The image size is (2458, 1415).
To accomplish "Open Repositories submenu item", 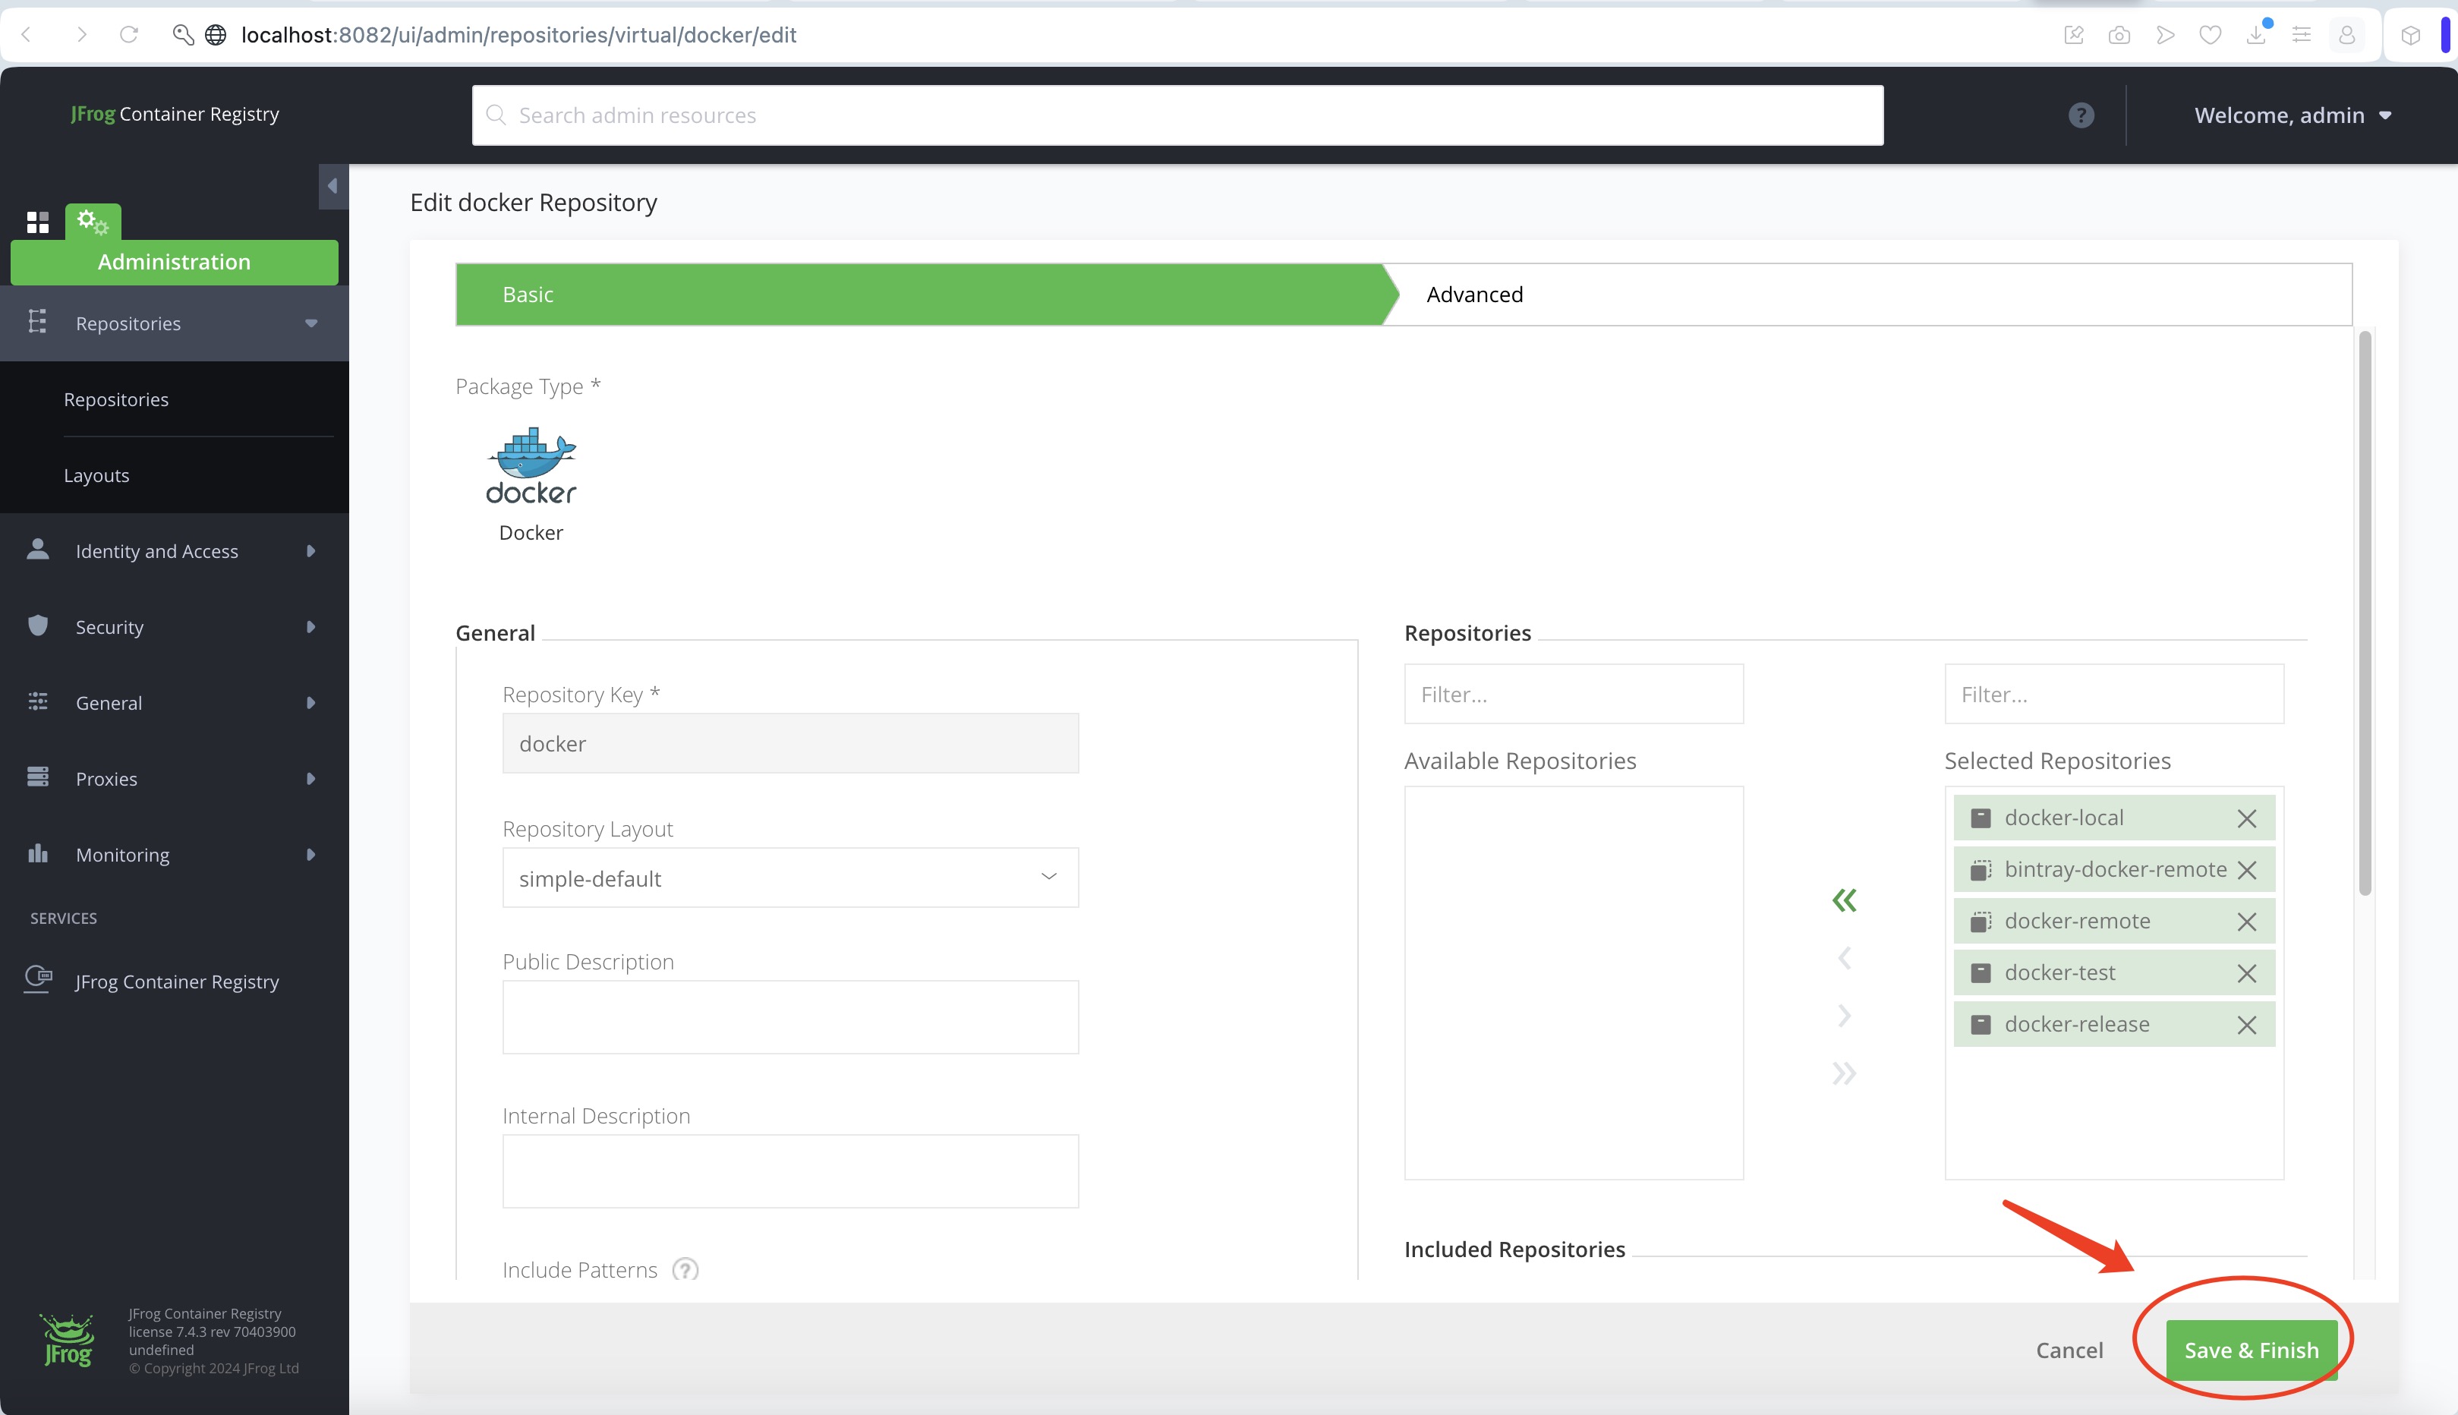I will click(x=115, y=399).
